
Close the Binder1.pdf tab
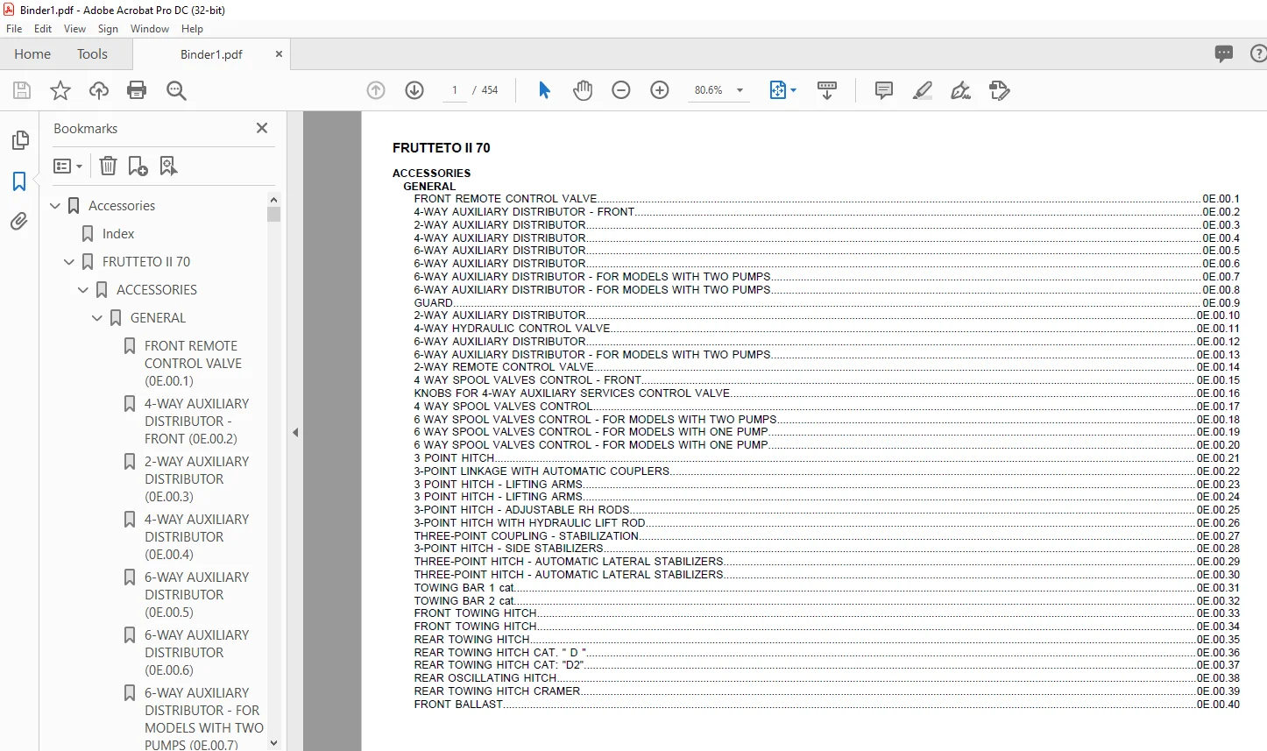point(279,54)
